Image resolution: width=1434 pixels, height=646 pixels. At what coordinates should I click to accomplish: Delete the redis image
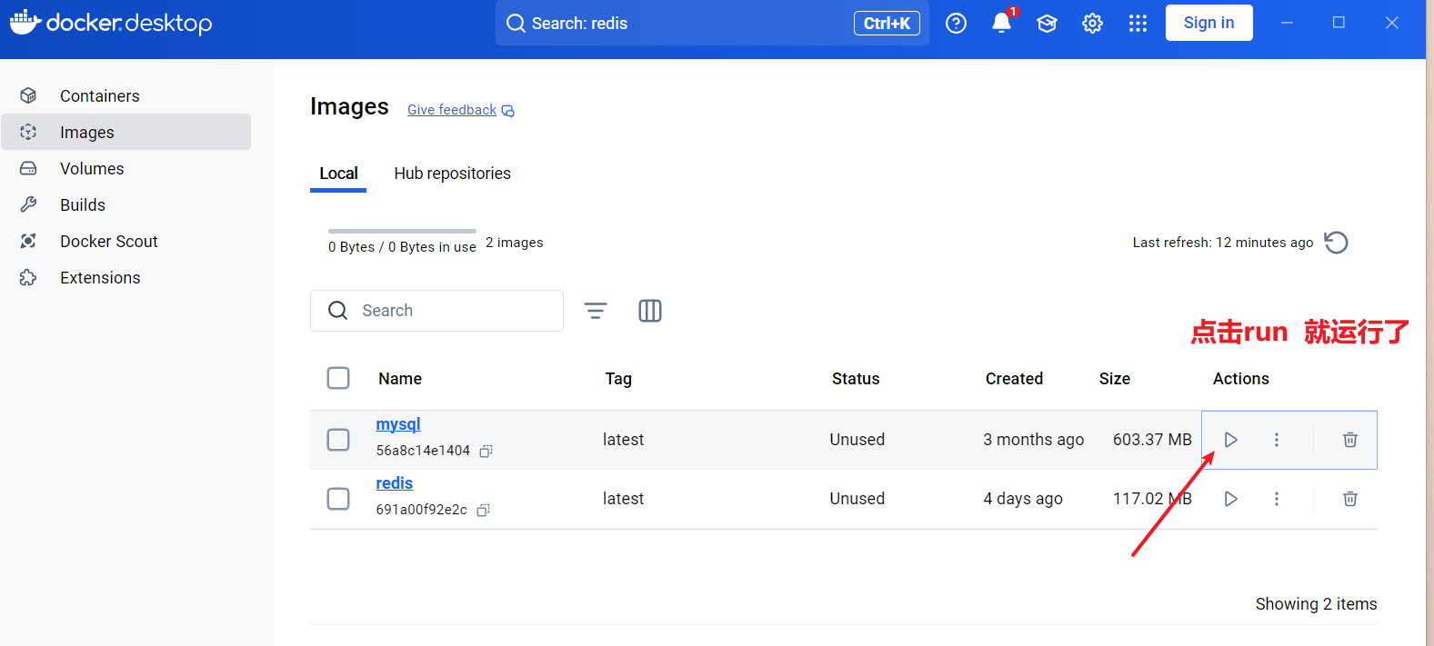point(1350,499)
